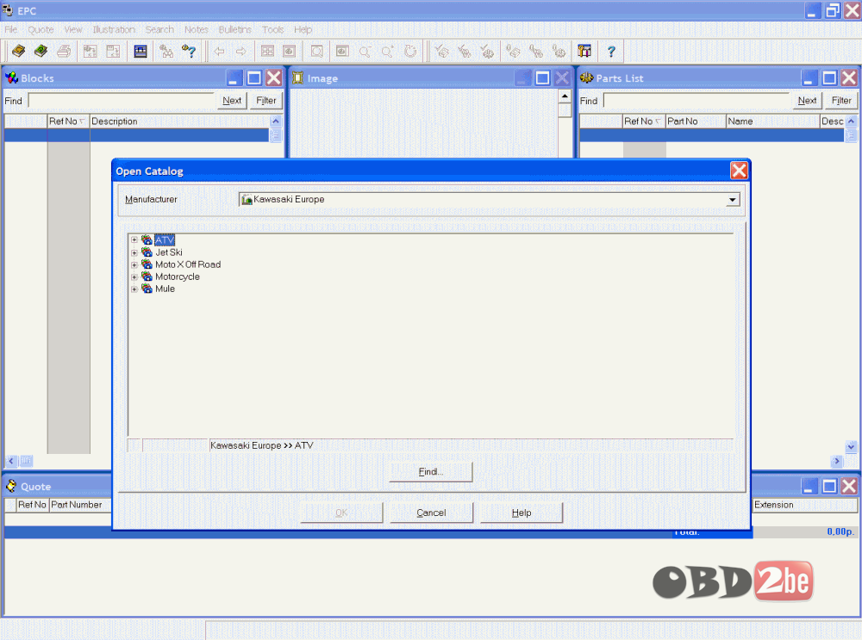
Task: Click the Extension column header in Quote
Action: 805,505
